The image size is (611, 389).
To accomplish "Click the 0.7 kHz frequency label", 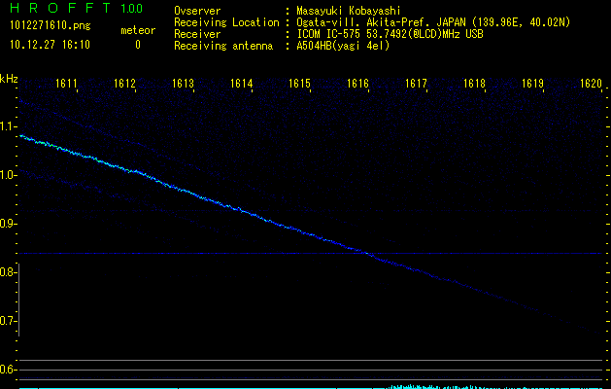I will pyautogui.click(x=8, y=321).
